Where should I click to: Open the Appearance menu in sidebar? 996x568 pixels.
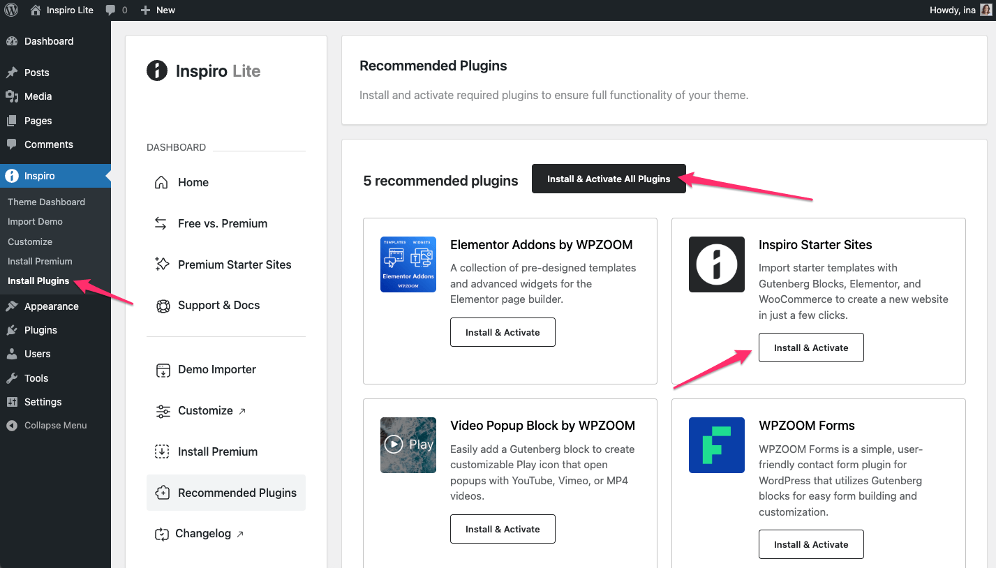pyautogui.click(x=51, y=306)
